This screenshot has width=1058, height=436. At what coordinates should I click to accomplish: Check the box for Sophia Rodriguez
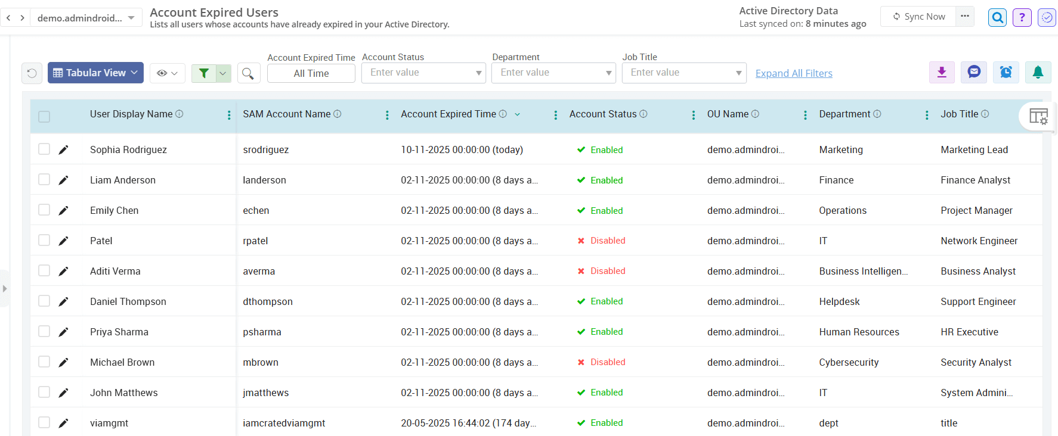coord(44,149)
